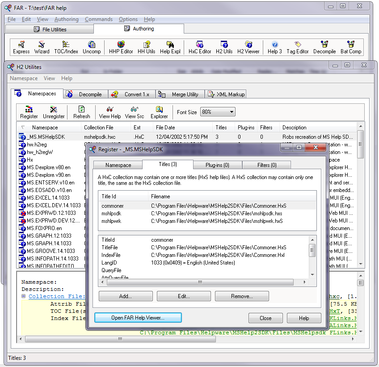This screenshot has width=379, height=367.
Task: Click the Open FAR Help Viewer button
Action: click(138, 318)
